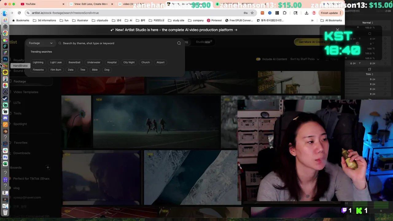Open the Filters panel
The width and height of the screenshot is (393, 221).
[x=332, y=59]
